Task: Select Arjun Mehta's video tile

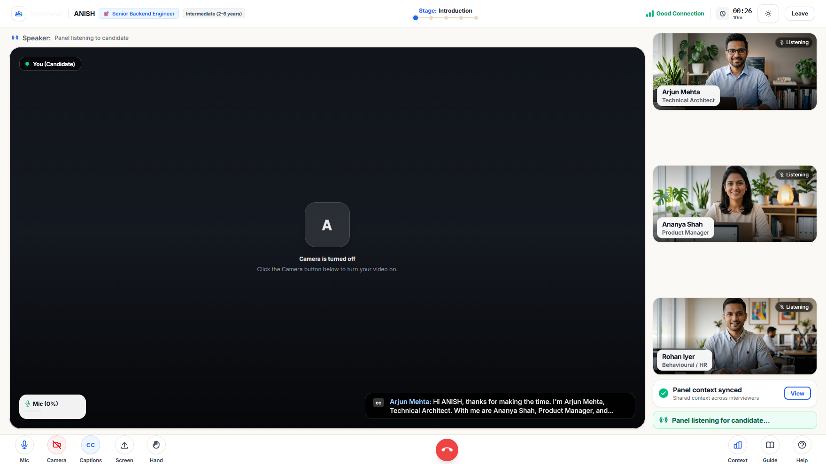Action: coord(735,71)
